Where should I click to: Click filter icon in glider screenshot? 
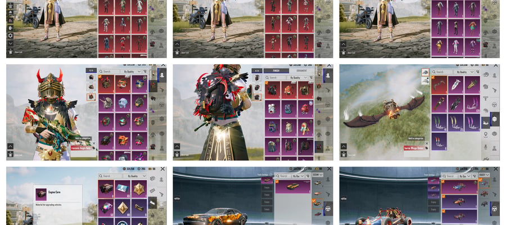pyautogui.click(x=477, y=71)
